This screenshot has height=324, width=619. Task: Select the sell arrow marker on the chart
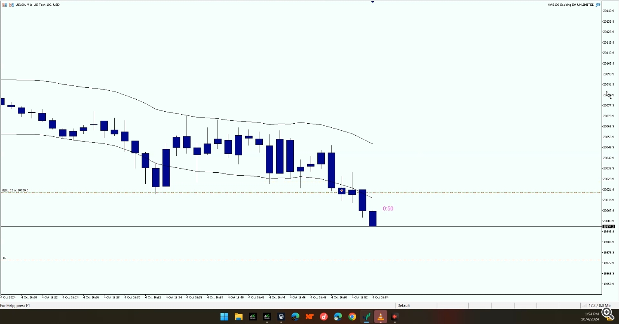coord(342,191)
